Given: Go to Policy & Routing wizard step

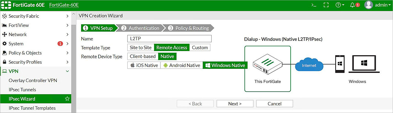Looking at the screenshot, I should 189,28.
